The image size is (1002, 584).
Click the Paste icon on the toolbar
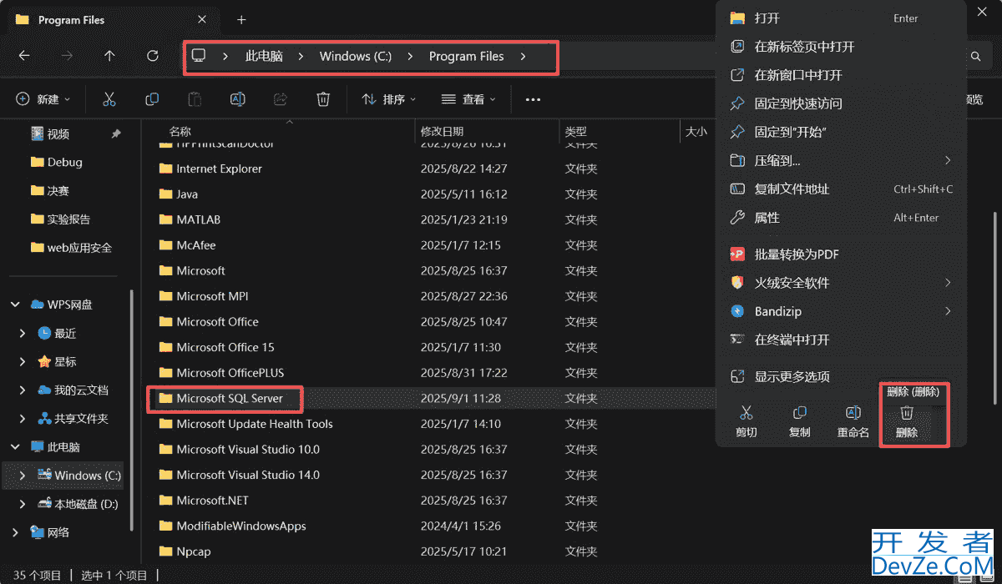(194, 98)
